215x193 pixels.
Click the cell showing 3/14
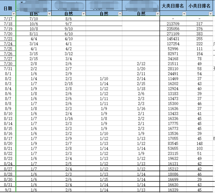(34, 44)
